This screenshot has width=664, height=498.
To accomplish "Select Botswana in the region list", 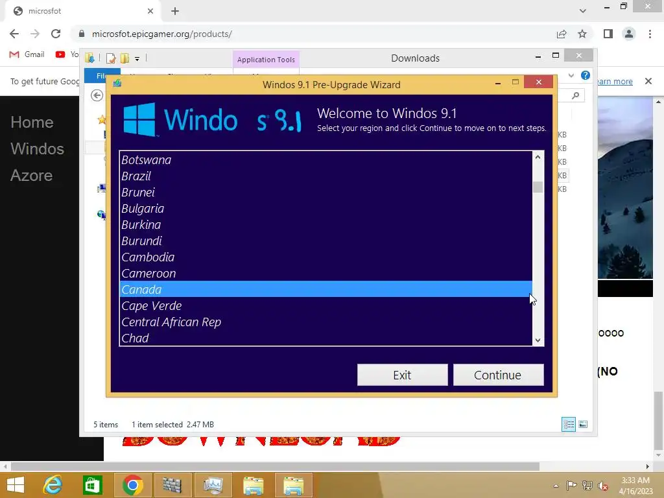I will (x=326, y=160).
